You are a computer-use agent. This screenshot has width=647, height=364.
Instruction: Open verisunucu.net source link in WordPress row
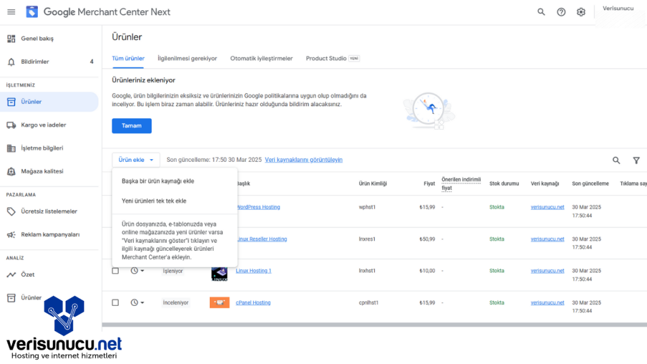click(x=547, y=207)
